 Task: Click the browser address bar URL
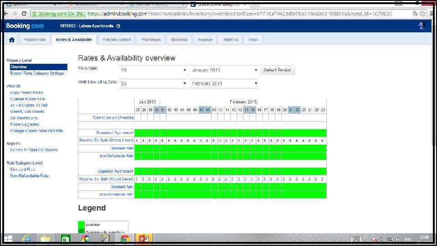pos(240,14)
